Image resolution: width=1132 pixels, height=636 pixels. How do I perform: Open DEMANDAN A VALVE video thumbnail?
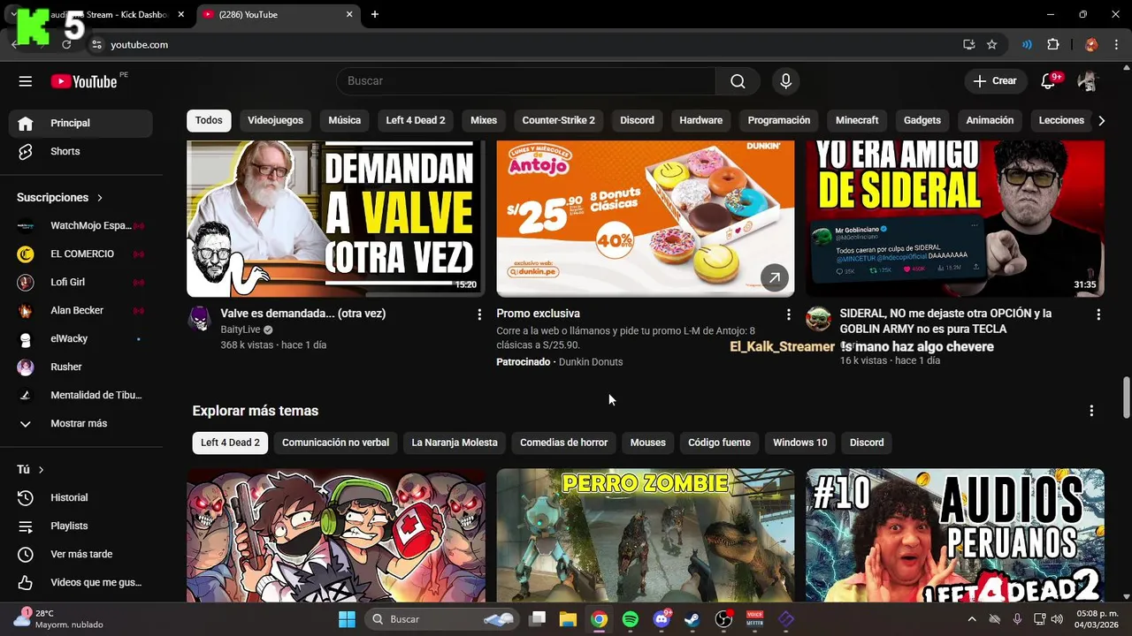pos(336,219)
